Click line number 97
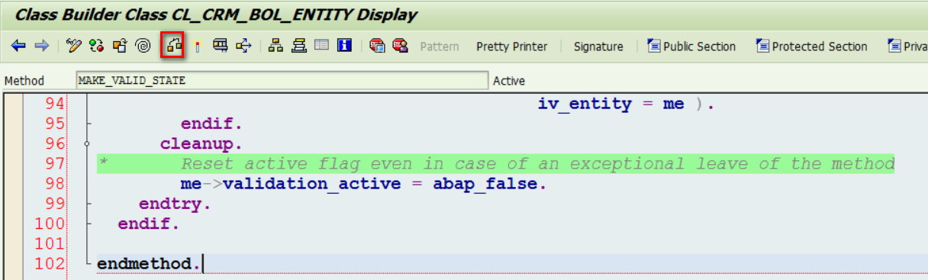 (x=54, y=163)
